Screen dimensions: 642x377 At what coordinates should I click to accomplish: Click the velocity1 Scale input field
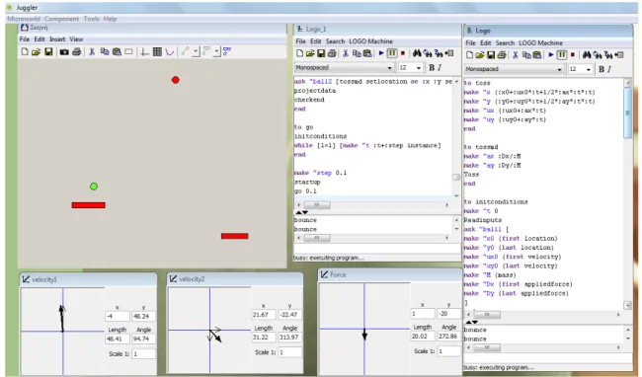coord(144,353)
